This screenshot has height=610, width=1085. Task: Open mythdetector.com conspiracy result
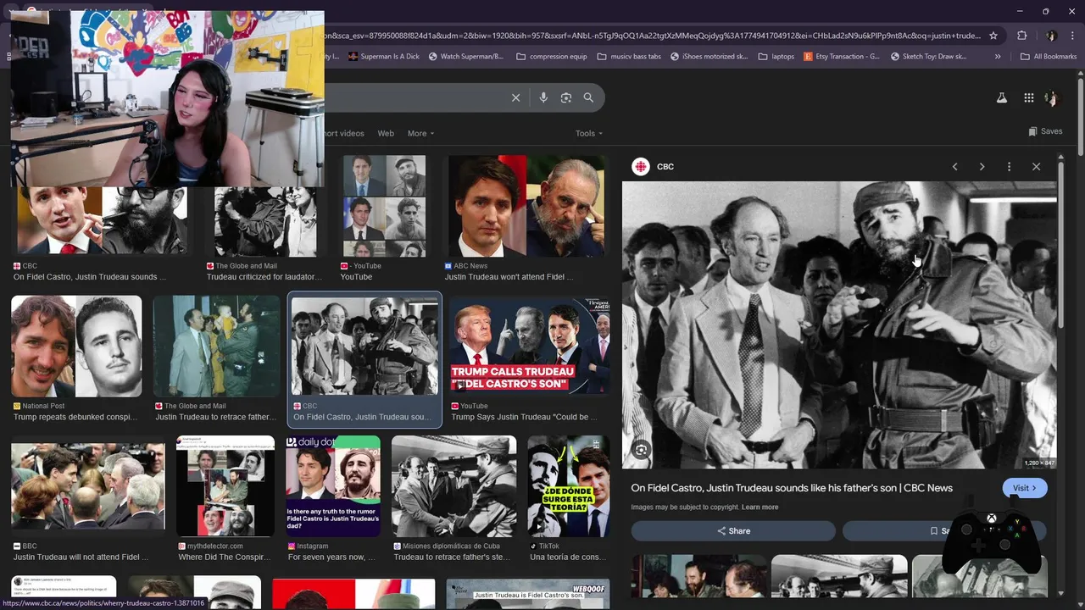coord(225,499)
